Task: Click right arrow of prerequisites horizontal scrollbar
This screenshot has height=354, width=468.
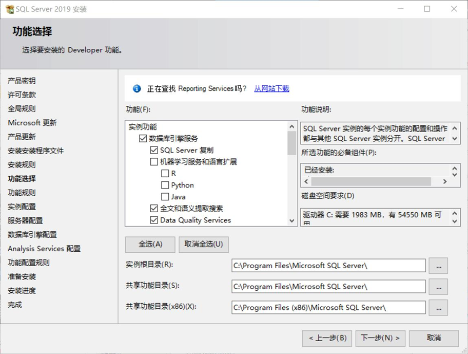Action: pyautogui.click(x=445, y=181)
